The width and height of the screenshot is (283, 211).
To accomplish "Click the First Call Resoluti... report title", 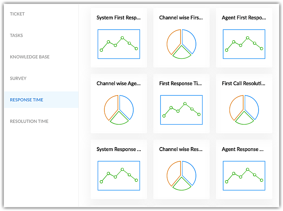I will (244, 84).
